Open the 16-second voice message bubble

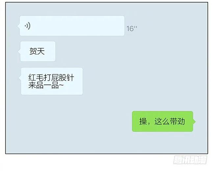[72, 26]
